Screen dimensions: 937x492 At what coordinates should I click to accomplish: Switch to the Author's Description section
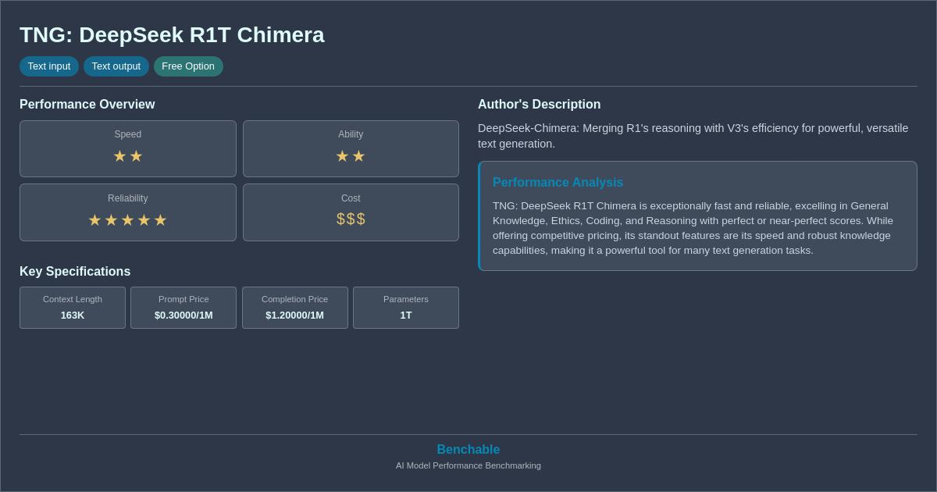539,104
